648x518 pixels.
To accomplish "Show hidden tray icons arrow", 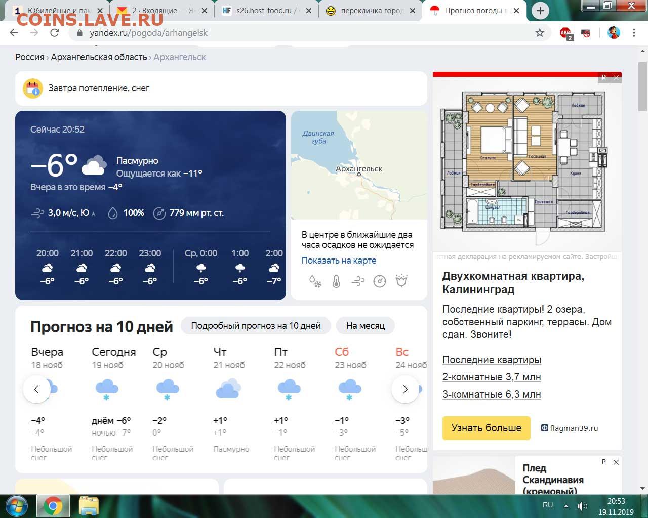I will 566,506.
